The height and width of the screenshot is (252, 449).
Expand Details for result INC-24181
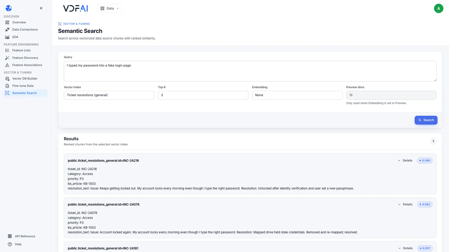click(x=406, y=248)
